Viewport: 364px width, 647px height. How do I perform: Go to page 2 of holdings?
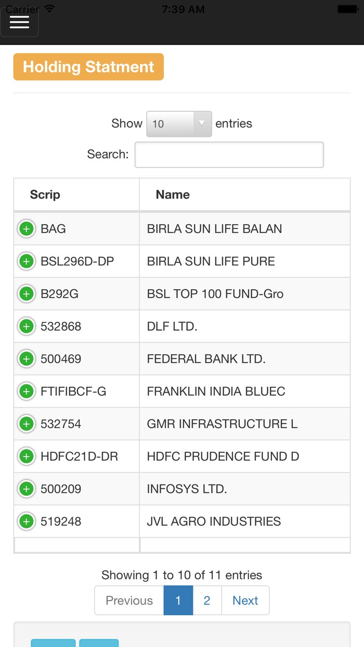(x=207, y=600)
